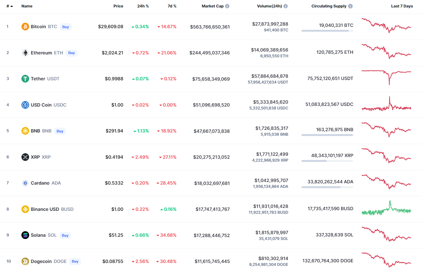Click USD Coin supply 51,083,823,567 USDC

[x=330, y=104]
